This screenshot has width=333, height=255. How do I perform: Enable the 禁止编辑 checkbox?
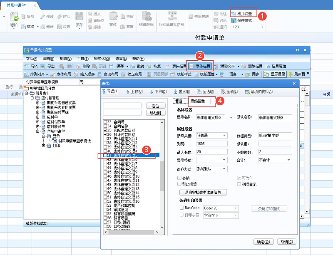tap(179, 184)
